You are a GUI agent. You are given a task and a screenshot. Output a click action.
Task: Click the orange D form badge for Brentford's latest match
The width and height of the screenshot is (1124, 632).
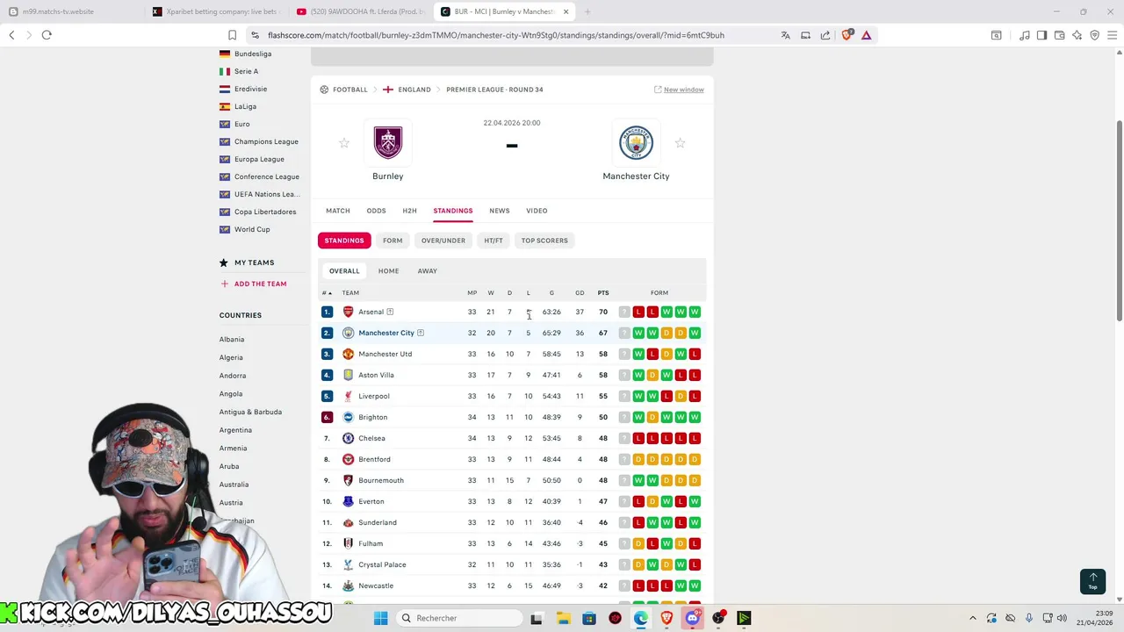[695, 459]
